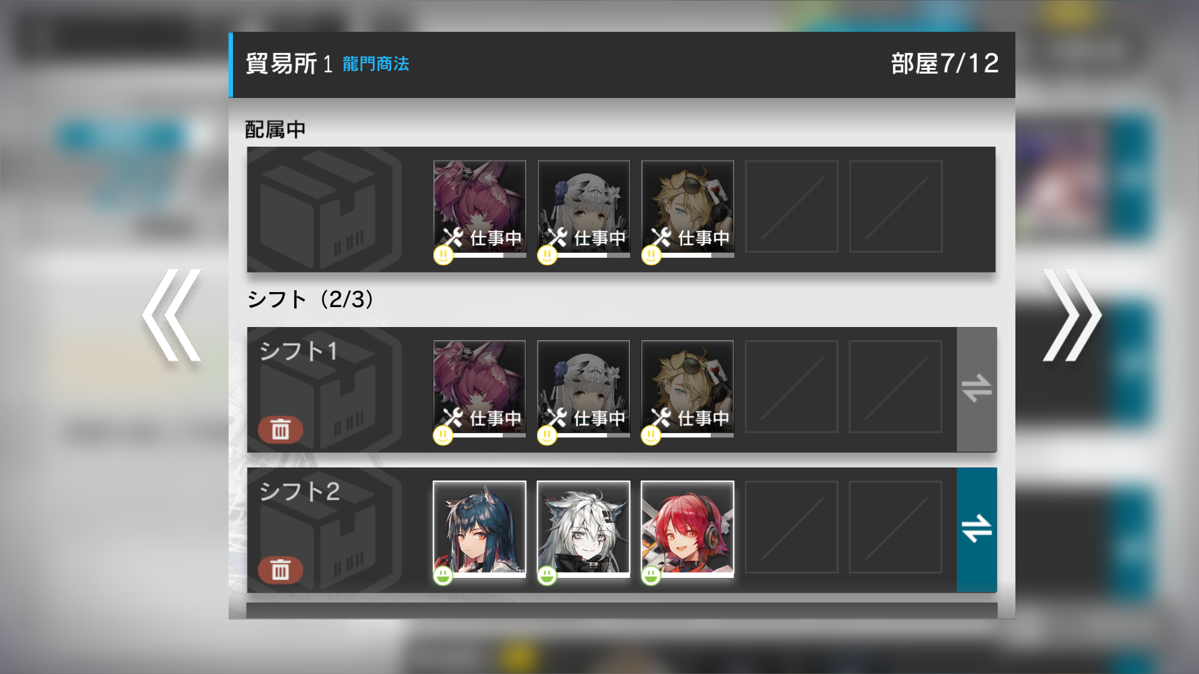The height and width of the screenshot is (674, 1199).
Task: Go to the next room with the right chevrons
Action: (x=1072, y=315)
